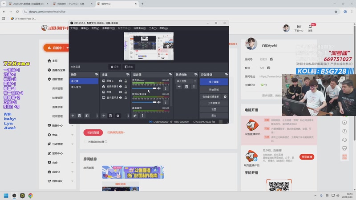Open Chrome from the taskbar
This screenshot has height=200, width=356.
(30, 196)
